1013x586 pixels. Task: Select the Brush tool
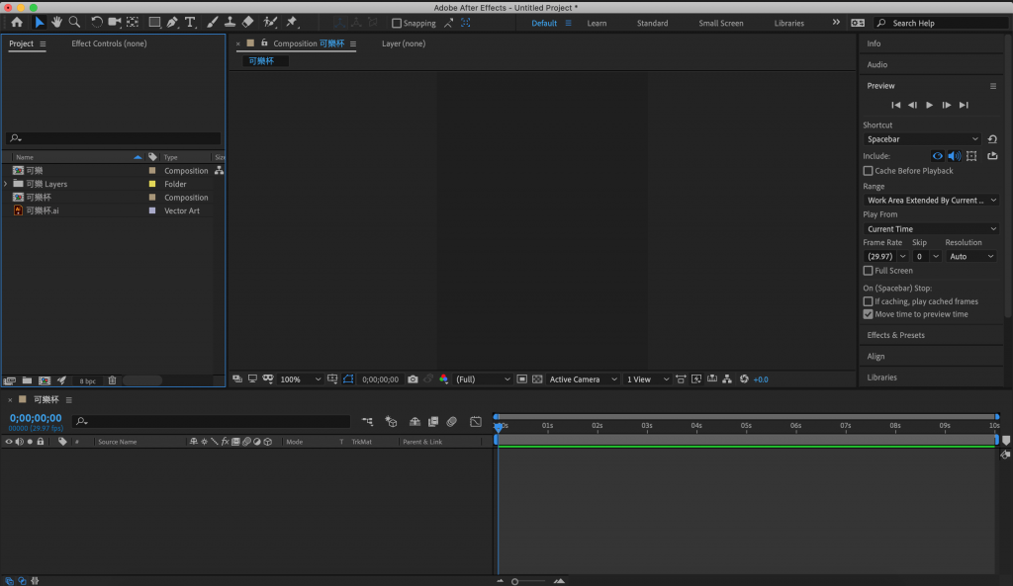pos(212,23)
